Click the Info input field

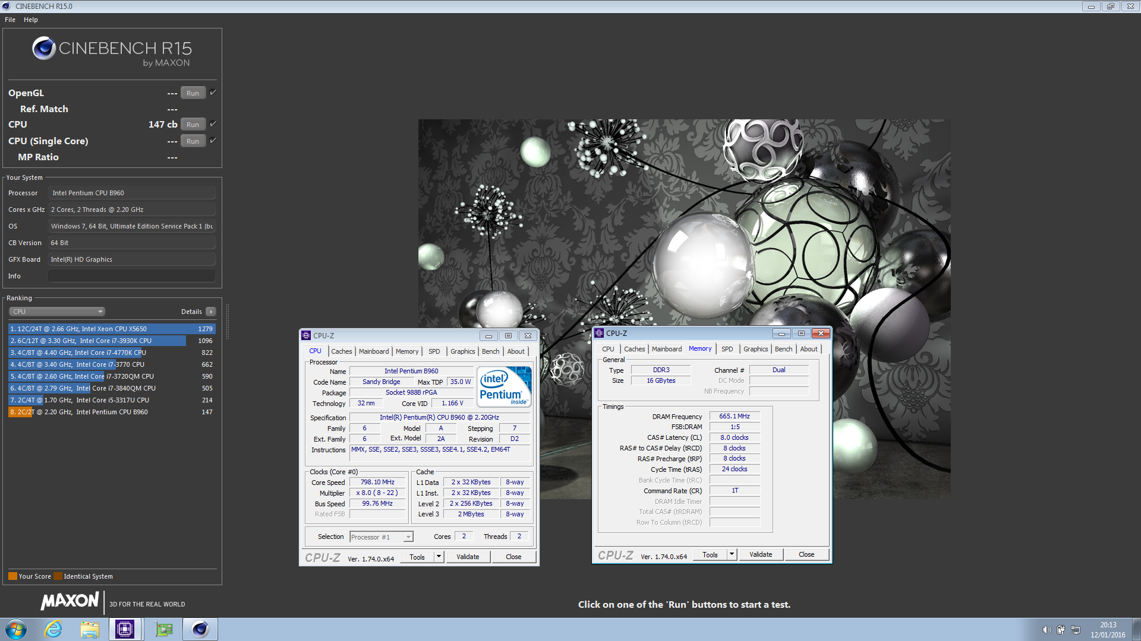click(132, 276)
